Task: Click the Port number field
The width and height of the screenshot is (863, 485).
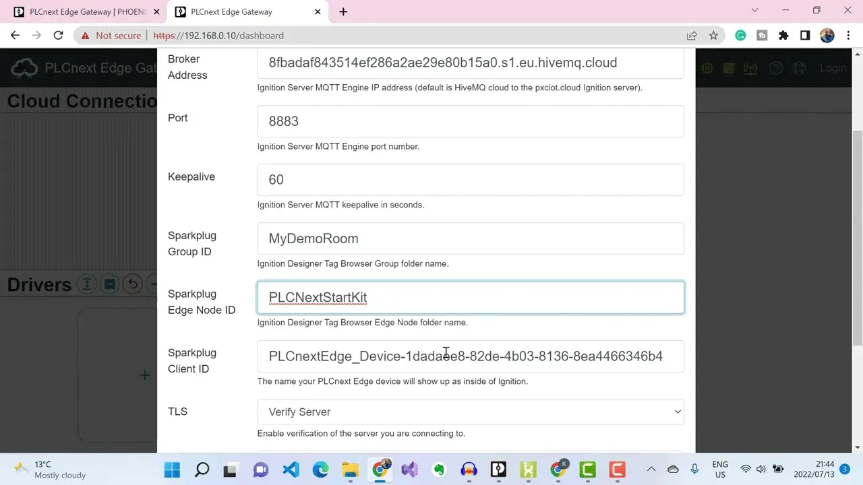Action: pos(471,121)
